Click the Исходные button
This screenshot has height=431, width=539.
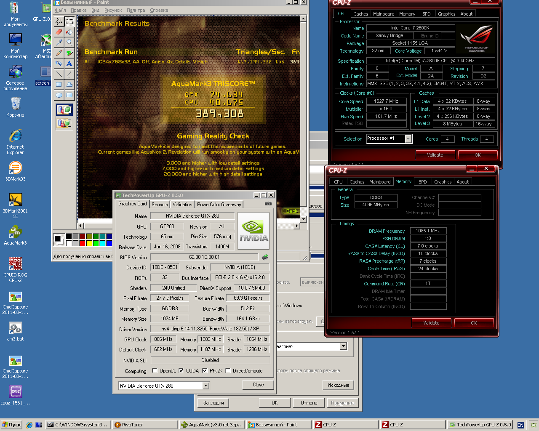coord(338,385)
